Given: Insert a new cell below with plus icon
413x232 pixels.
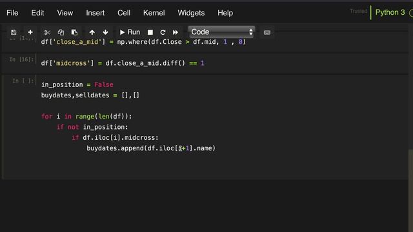Looking at the screenshot, I should pyautogui.click(x=30, y=32).
